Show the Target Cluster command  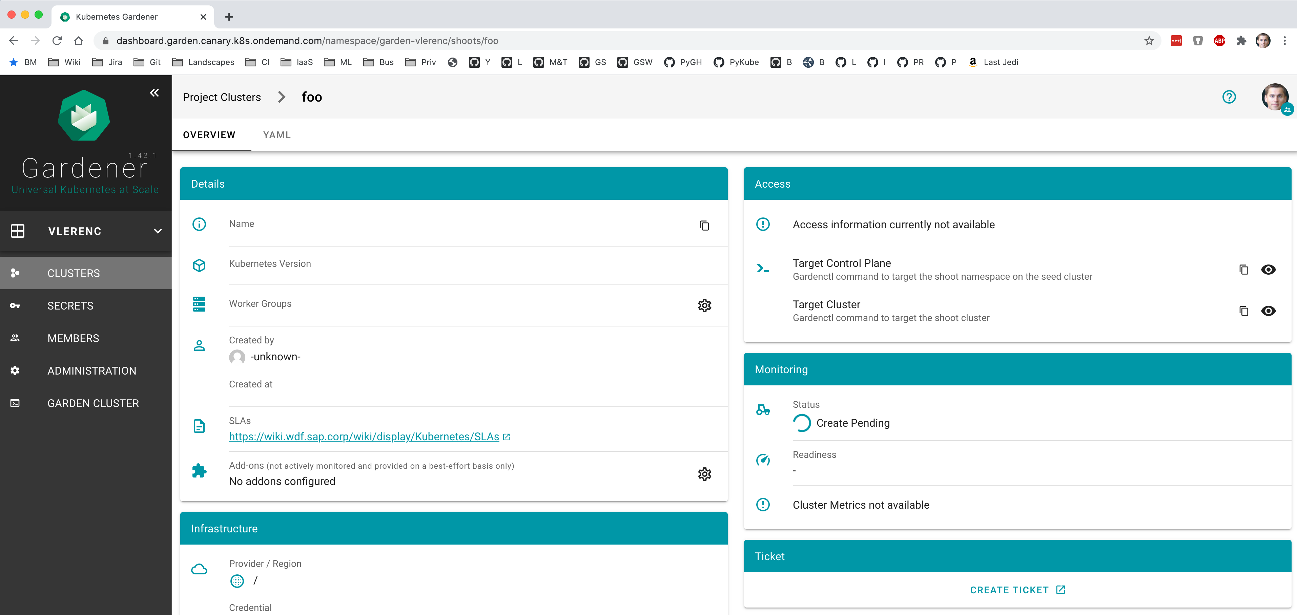coord(1269,311)
